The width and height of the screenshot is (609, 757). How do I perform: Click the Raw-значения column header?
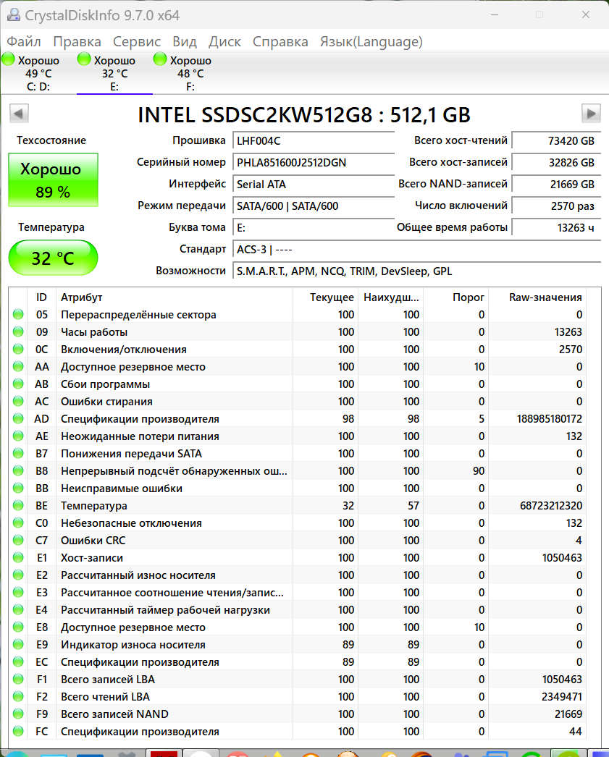[545, 297]
